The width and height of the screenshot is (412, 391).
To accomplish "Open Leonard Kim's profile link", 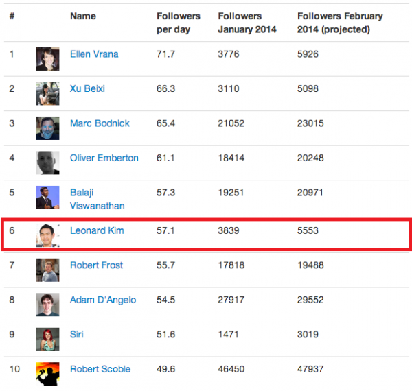I will point(97,230).
